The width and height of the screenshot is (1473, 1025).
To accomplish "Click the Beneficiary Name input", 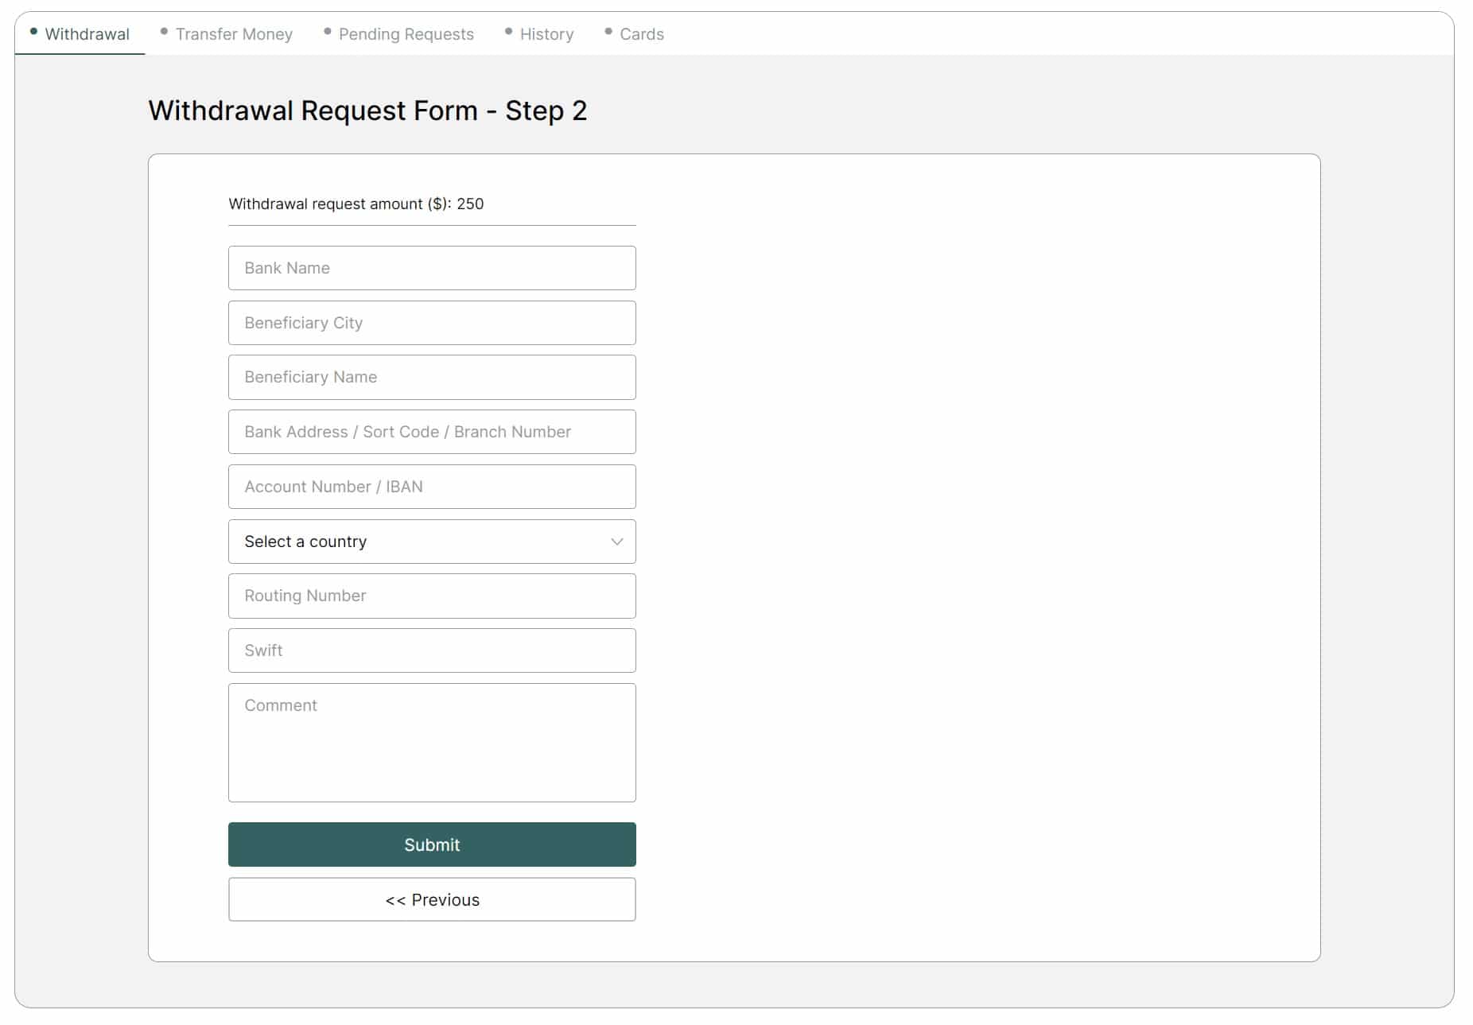I will click(432, 377).
